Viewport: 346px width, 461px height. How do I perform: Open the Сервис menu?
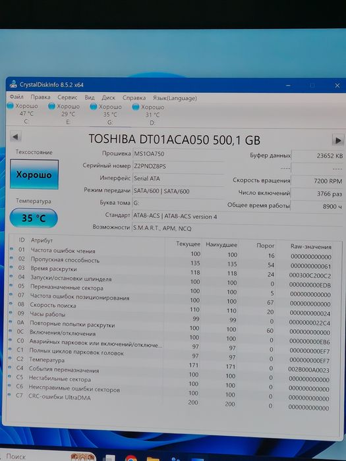coord(67,97)
